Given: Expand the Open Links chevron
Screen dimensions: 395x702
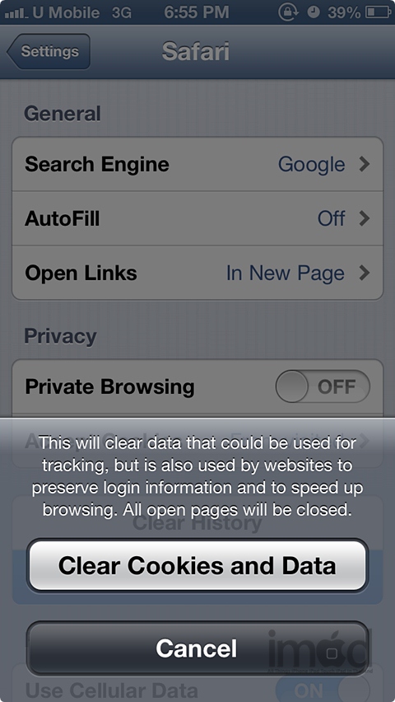Looking at the screenshot, I should tap(365, 273).
